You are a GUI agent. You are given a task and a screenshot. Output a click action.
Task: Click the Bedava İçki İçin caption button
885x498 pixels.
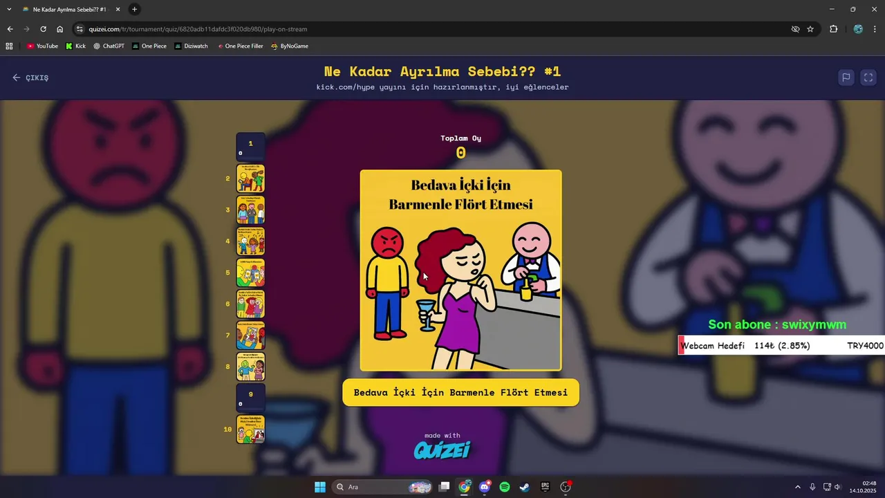tap(460, 392)
